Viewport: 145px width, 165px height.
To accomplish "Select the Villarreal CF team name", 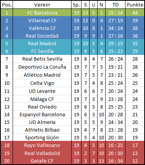I will click(x=42, y=20).
